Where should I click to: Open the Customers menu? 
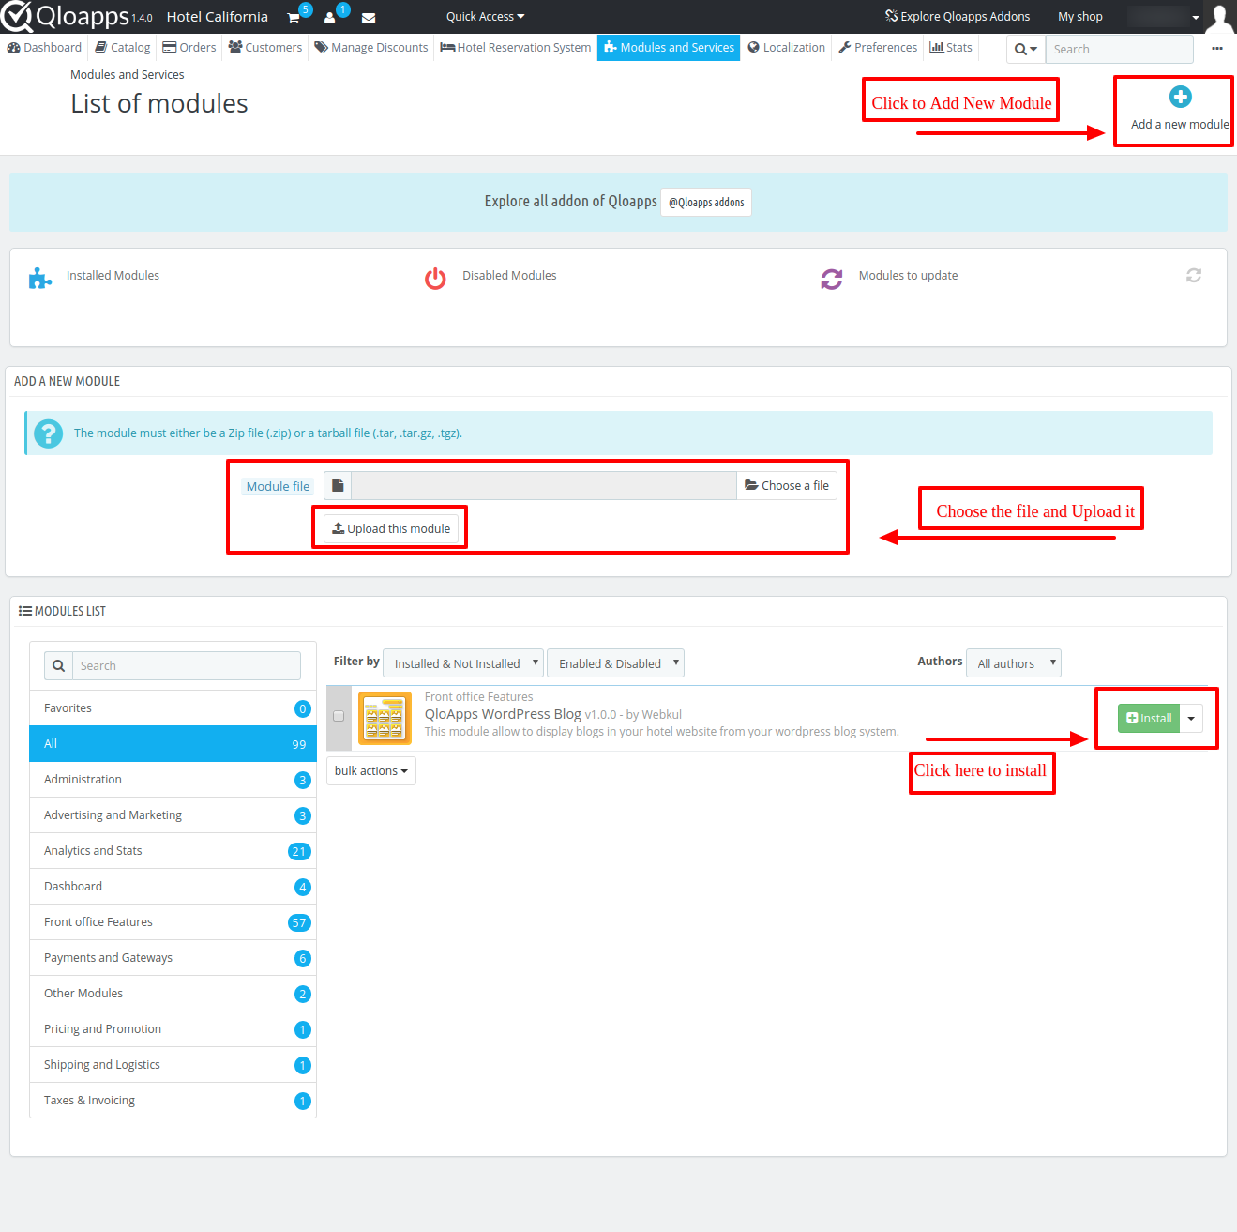pos(265,48)
